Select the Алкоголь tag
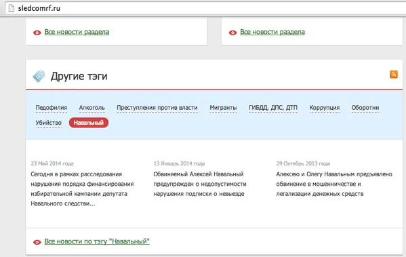Image resolution: width=406 pixels, height=257 pixels. pos(92,108)
